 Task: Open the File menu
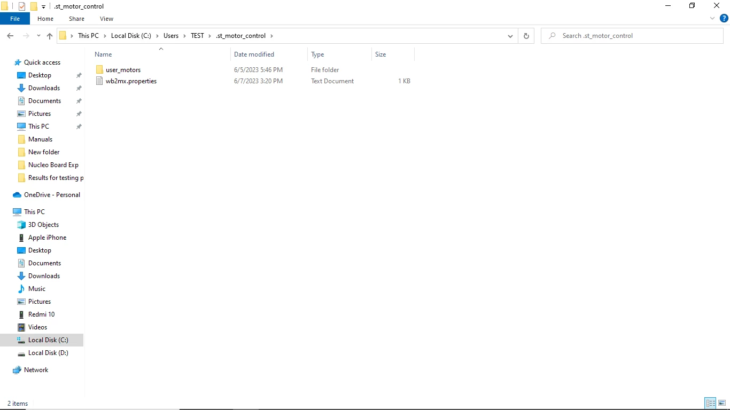point(15,19)
